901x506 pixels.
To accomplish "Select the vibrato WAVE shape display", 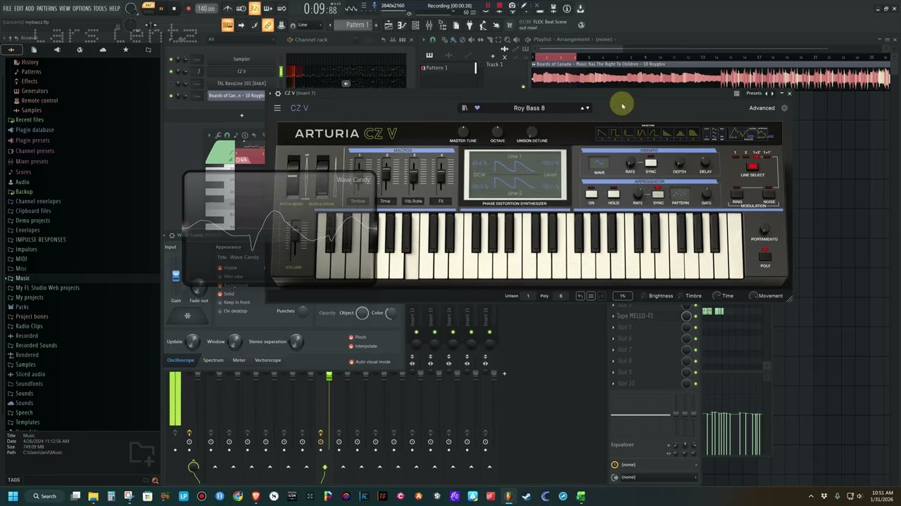I will point(599,163).
